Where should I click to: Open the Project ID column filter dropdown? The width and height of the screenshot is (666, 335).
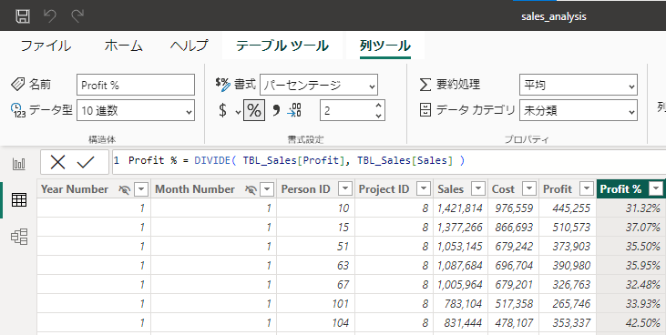[x=424, y=189]
